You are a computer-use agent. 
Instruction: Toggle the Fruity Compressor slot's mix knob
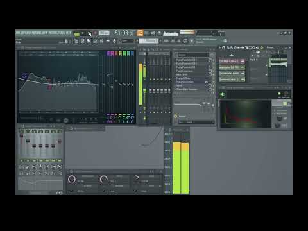[210, 71]
